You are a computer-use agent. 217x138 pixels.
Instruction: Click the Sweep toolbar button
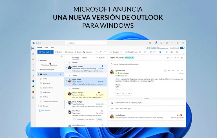[x=78, y=52]
